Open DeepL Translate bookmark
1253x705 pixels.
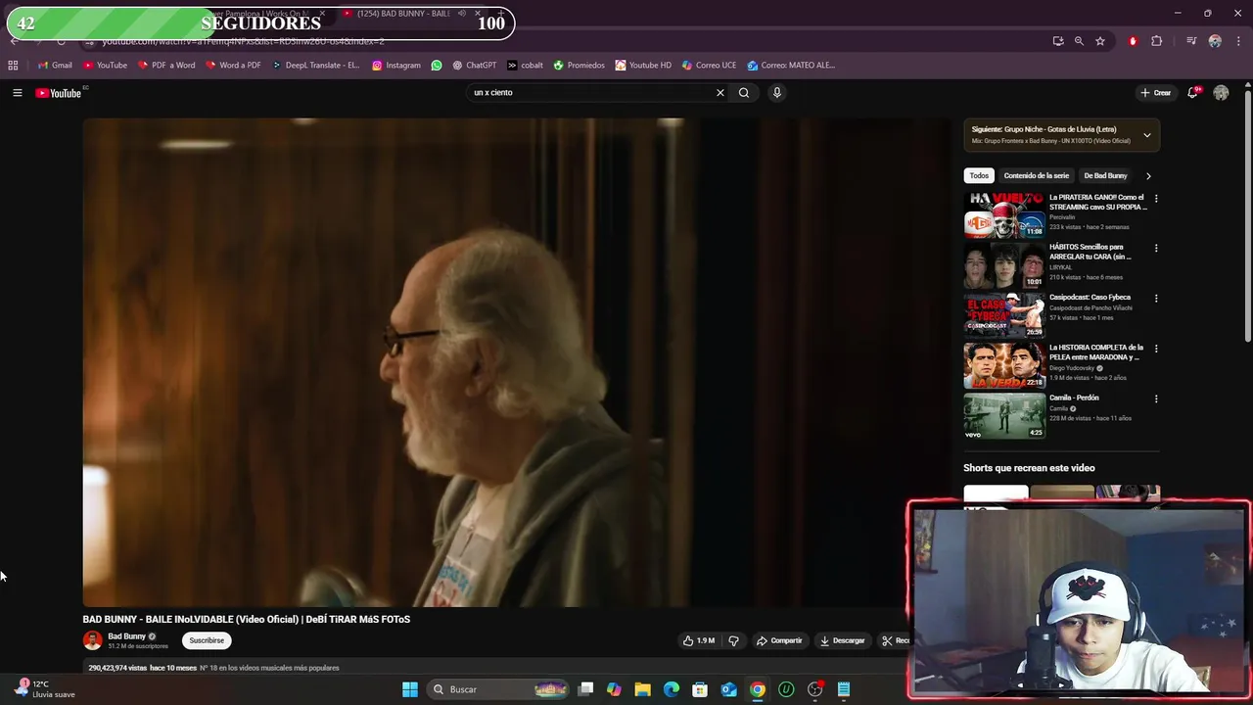click(315, 66)
